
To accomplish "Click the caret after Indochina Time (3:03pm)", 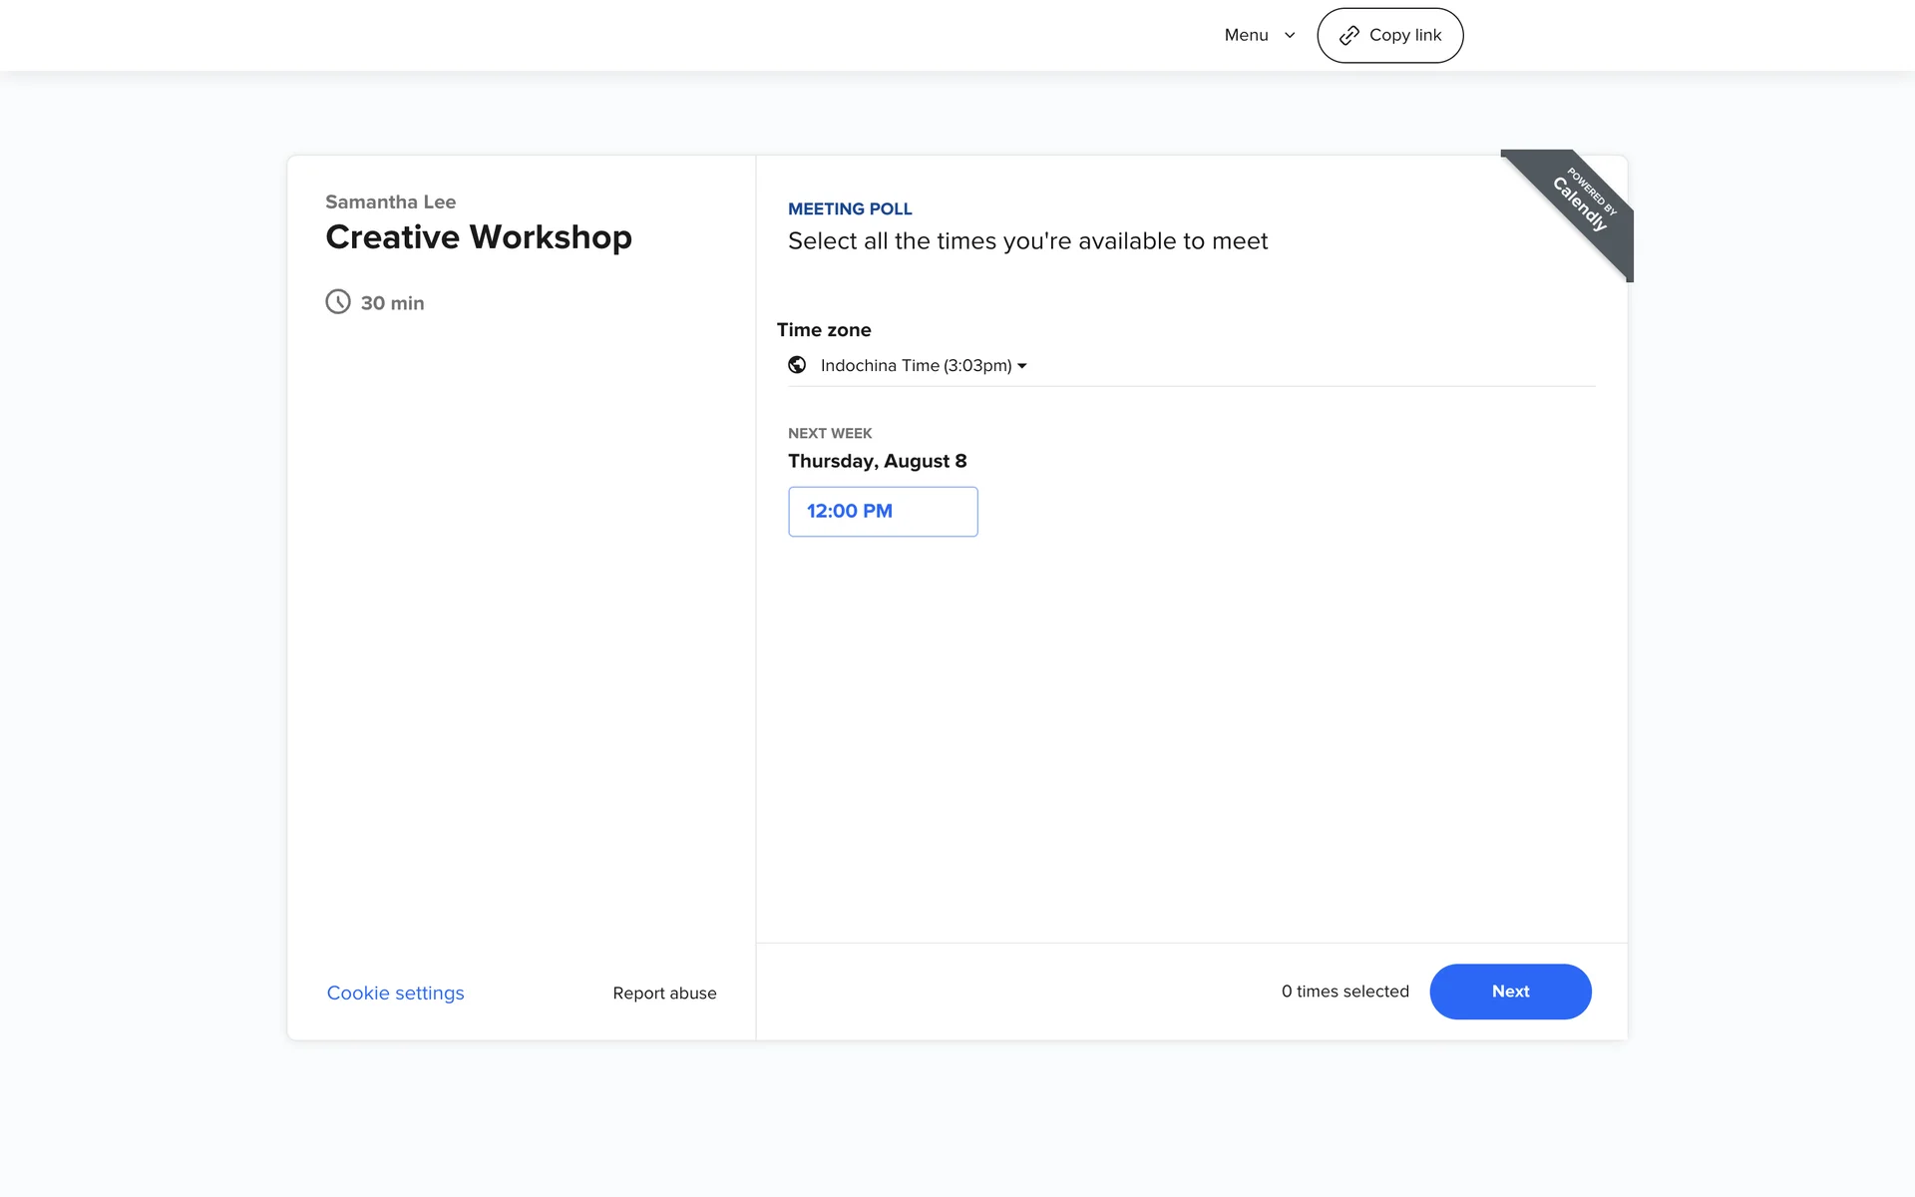I will point(1022,366).
